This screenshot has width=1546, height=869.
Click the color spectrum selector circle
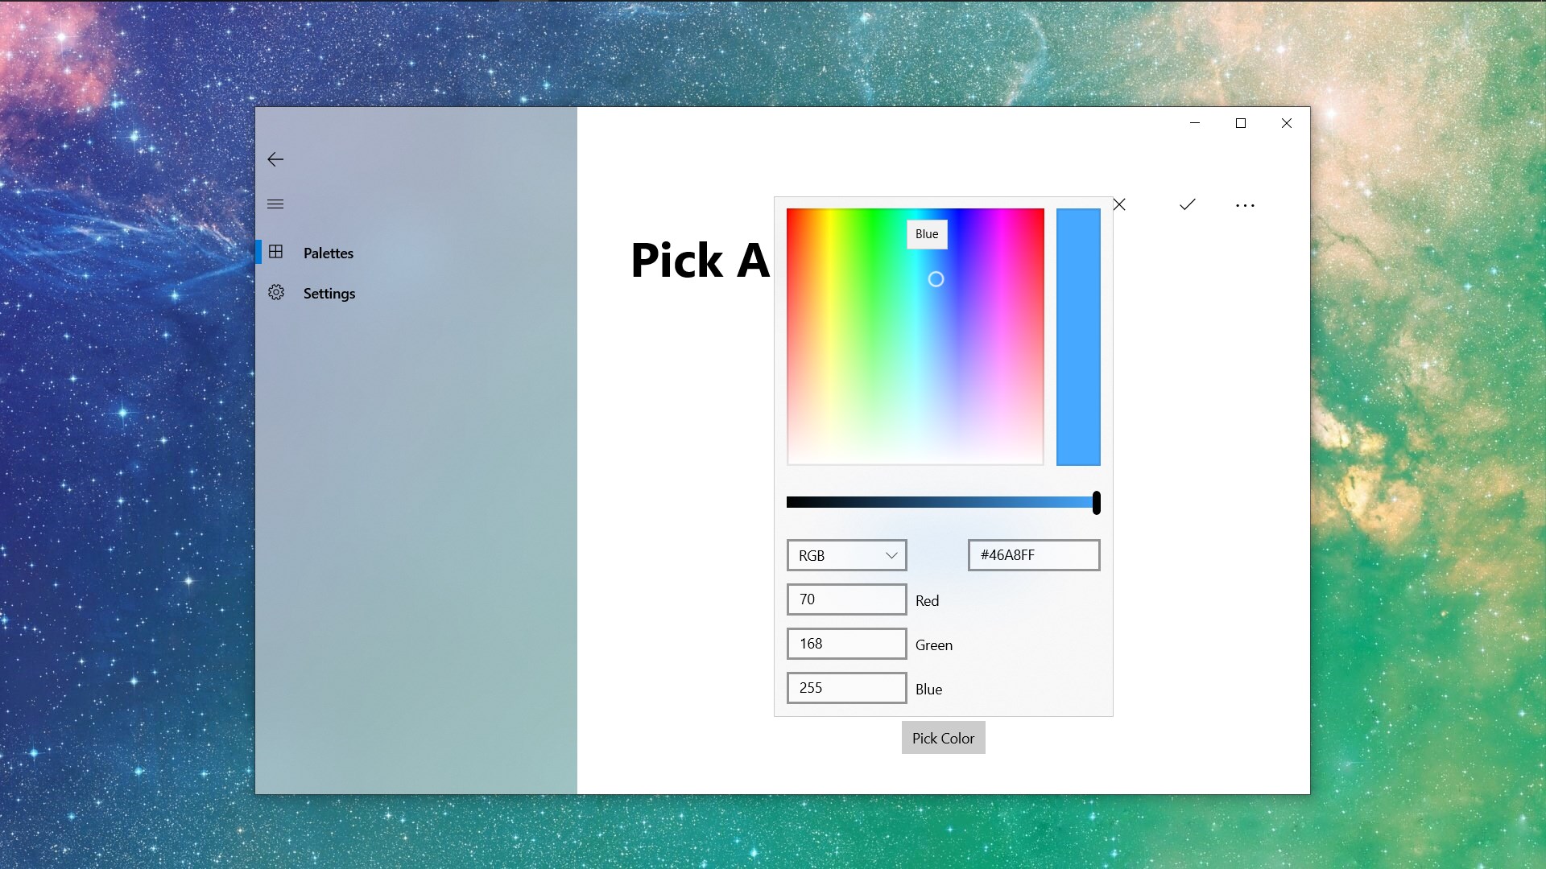pyautogui.click(x=936, y=279)
